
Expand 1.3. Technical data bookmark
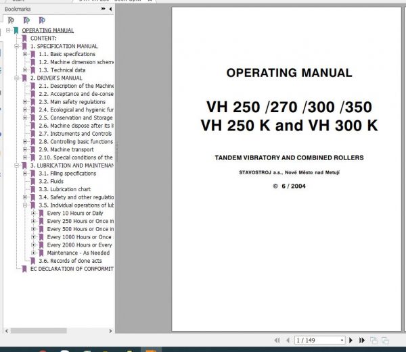25,70
